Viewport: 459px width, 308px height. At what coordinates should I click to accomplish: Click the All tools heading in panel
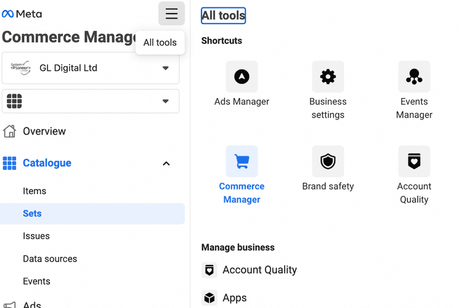point(224,15)
